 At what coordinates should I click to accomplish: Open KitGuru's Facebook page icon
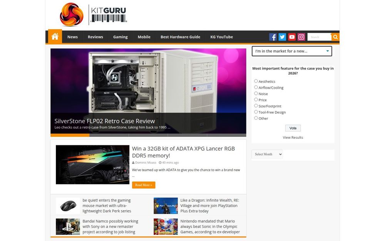click(273, 37)
